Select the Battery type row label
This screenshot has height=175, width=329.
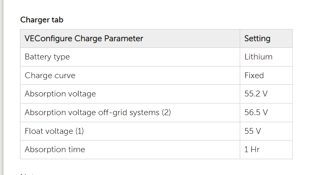pyautogui.click(x=47, y=57)
